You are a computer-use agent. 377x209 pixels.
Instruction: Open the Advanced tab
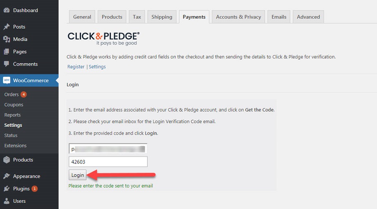tap(308, 17)
